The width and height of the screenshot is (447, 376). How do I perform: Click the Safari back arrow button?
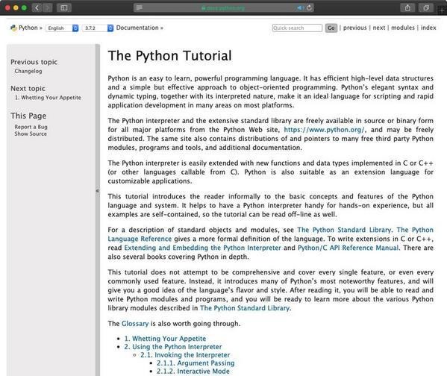[x=37, y=7]
